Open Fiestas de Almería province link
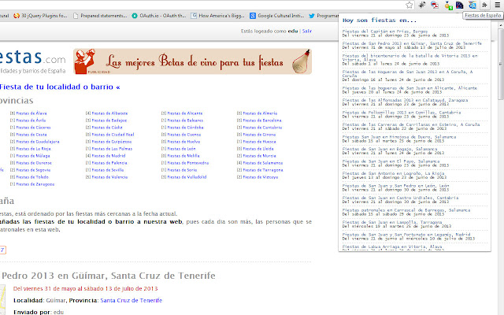 point(260,113)
